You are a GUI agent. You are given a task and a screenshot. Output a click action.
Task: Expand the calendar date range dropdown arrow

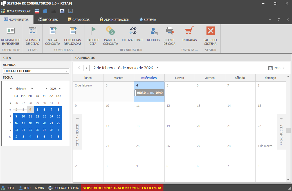click(x=158, y=68)
